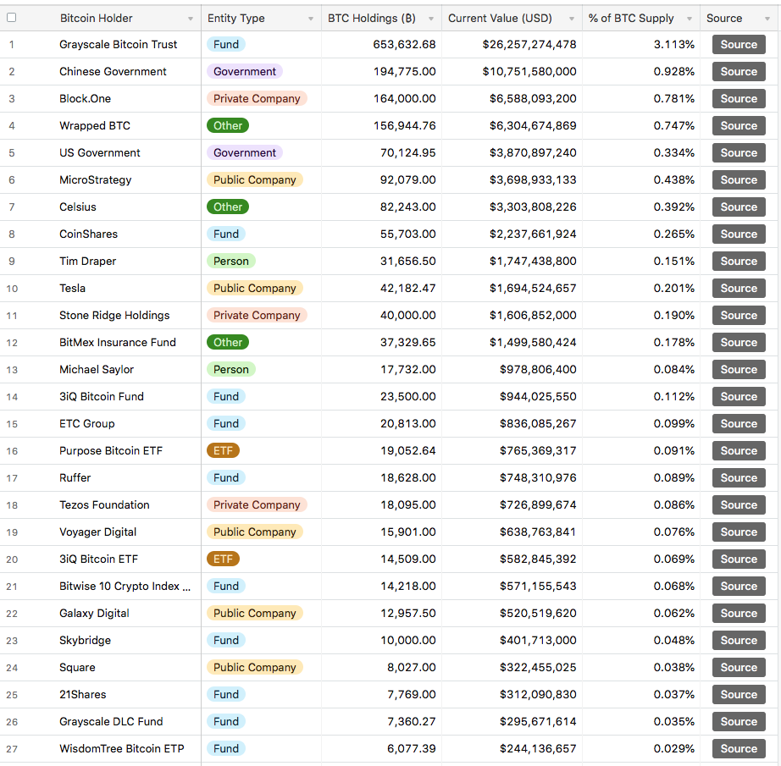781x766 pixels.
Task: Click value $2,237,661,924
Action: coord(533,234)
